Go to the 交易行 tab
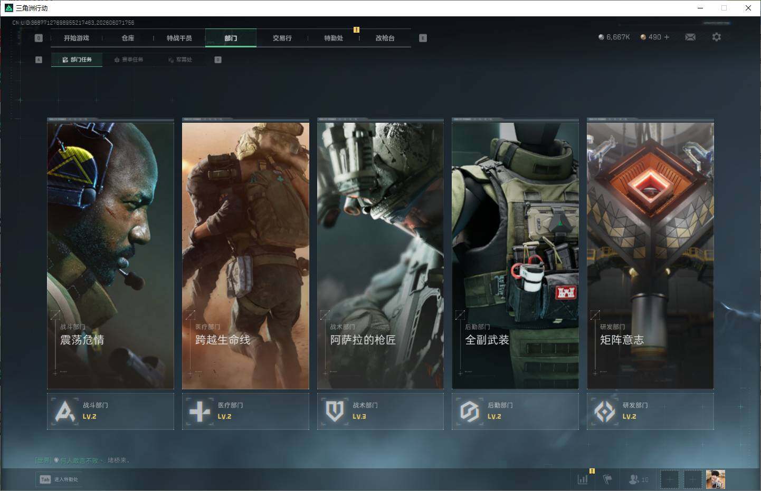 (x=282, y=38)
